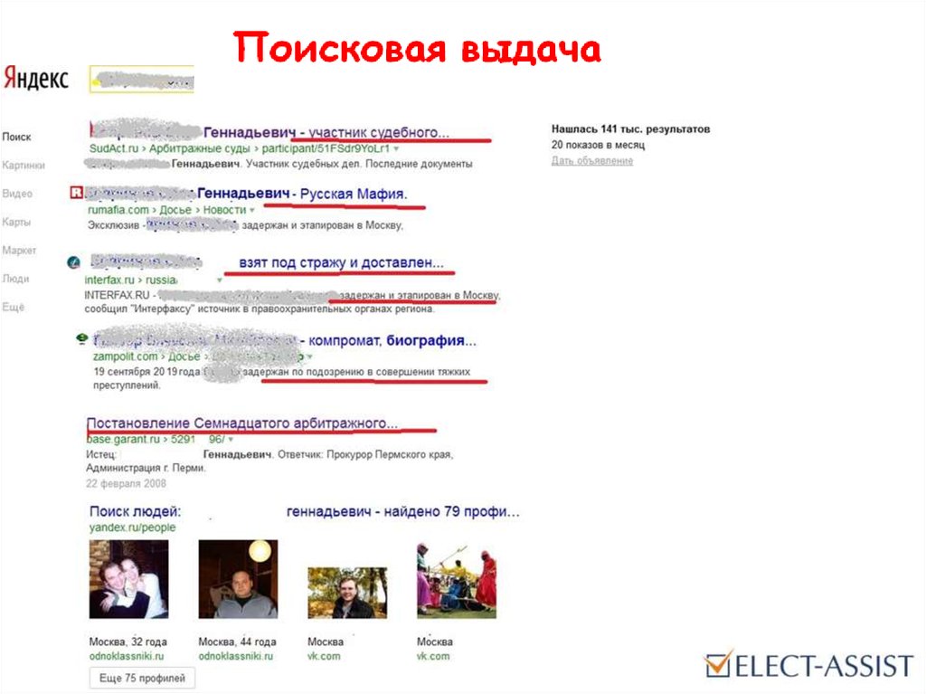Click the rumafia favicon icon
Image resolution: width=926 pixels, height=694 pixels.
pyautogui.click(x=76, y=192)
